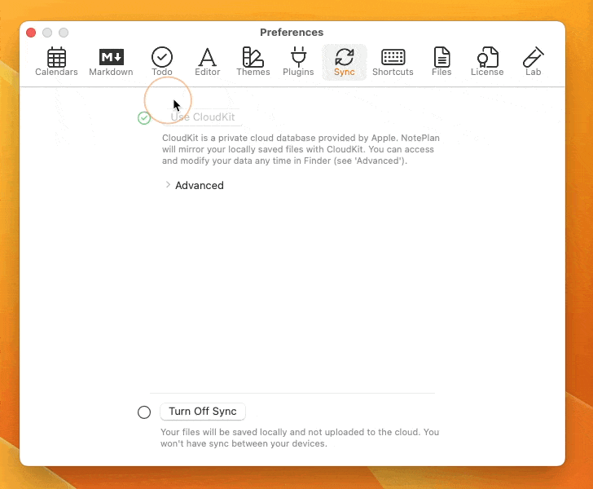Select the Sync arrows icon
Viewport: 593px width, 489px height.
(344, 57)
